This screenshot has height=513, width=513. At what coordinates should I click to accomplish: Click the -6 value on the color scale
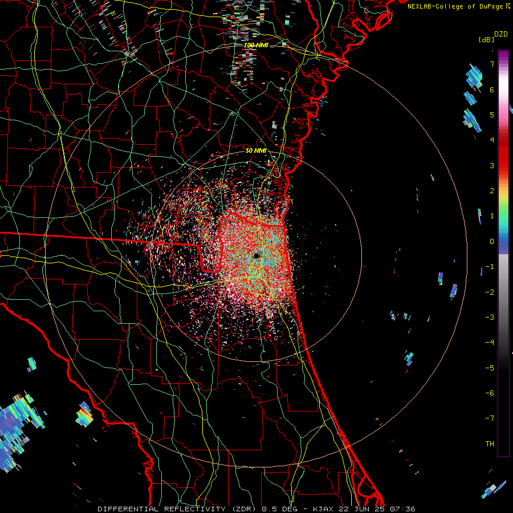[x=490, y=393]
